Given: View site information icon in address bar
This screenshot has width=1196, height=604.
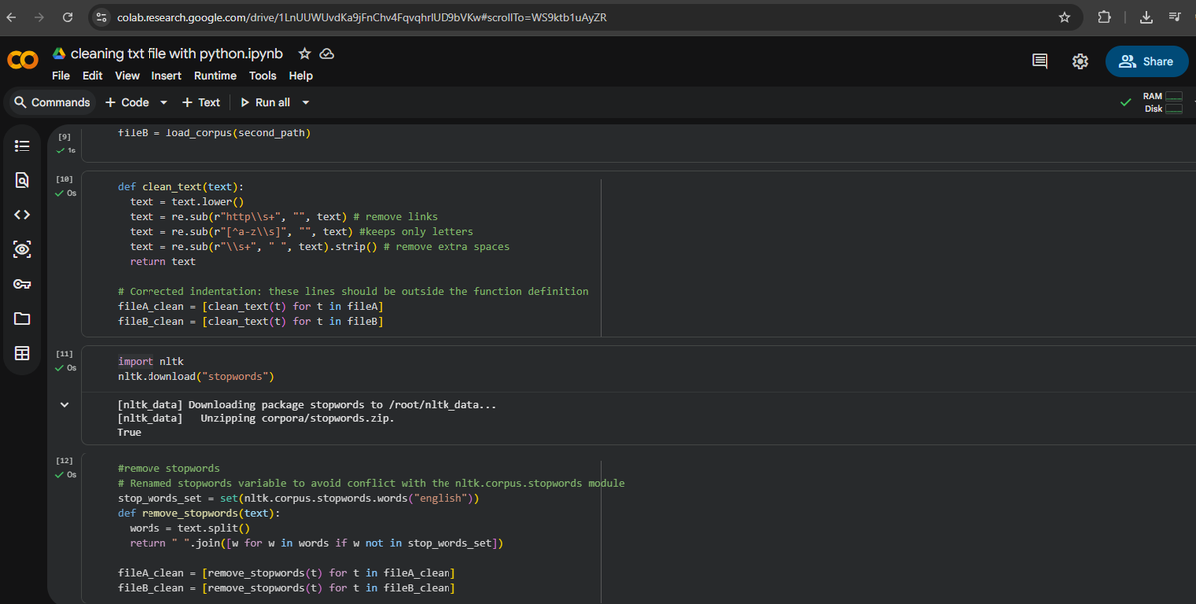Looking at the screenshot, I should pyautogui.click(x=101, y=17).
